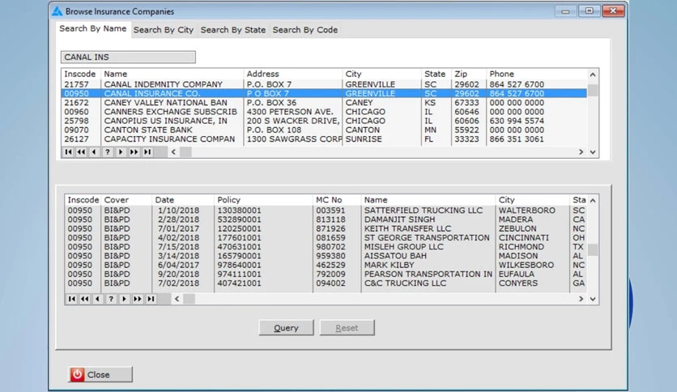The height and width of the screenshot is (392, 677).
Task: Select CANTON STATE BANK row
Action: [x=325, y=130]
